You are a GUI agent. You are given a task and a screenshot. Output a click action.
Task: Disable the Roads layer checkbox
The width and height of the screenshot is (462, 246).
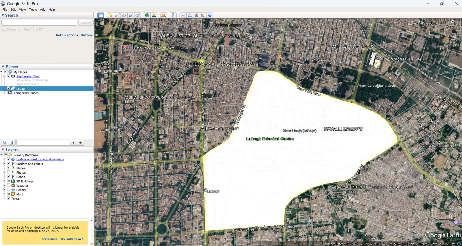pos(9,177)
